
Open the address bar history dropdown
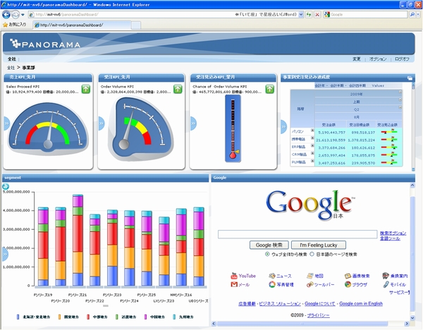coord(301,15)
